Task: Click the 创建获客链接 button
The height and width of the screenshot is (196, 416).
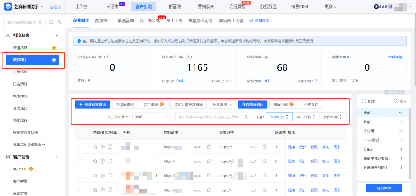Action: point(92,105)
